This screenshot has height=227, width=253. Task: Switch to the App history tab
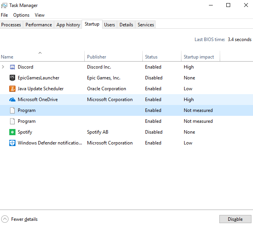[68, 25]
